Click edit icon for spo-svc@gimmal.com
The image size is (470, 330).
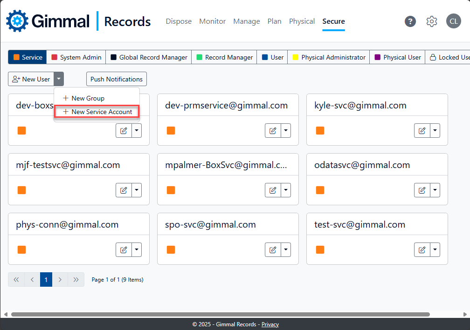pos(273,250)
